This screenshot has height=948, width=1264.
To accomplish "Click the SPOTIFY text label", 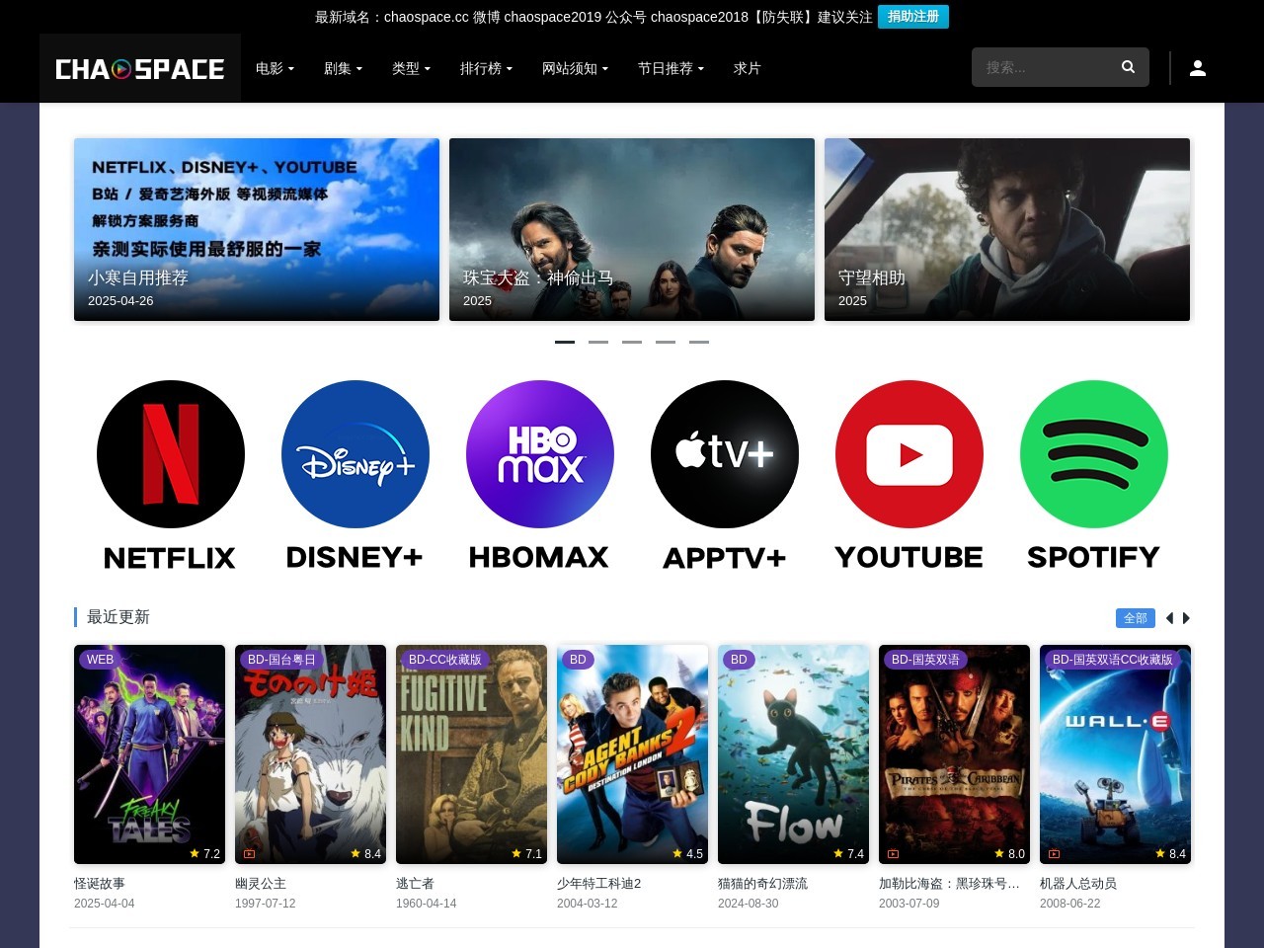I will click(x=1093, y=558).
